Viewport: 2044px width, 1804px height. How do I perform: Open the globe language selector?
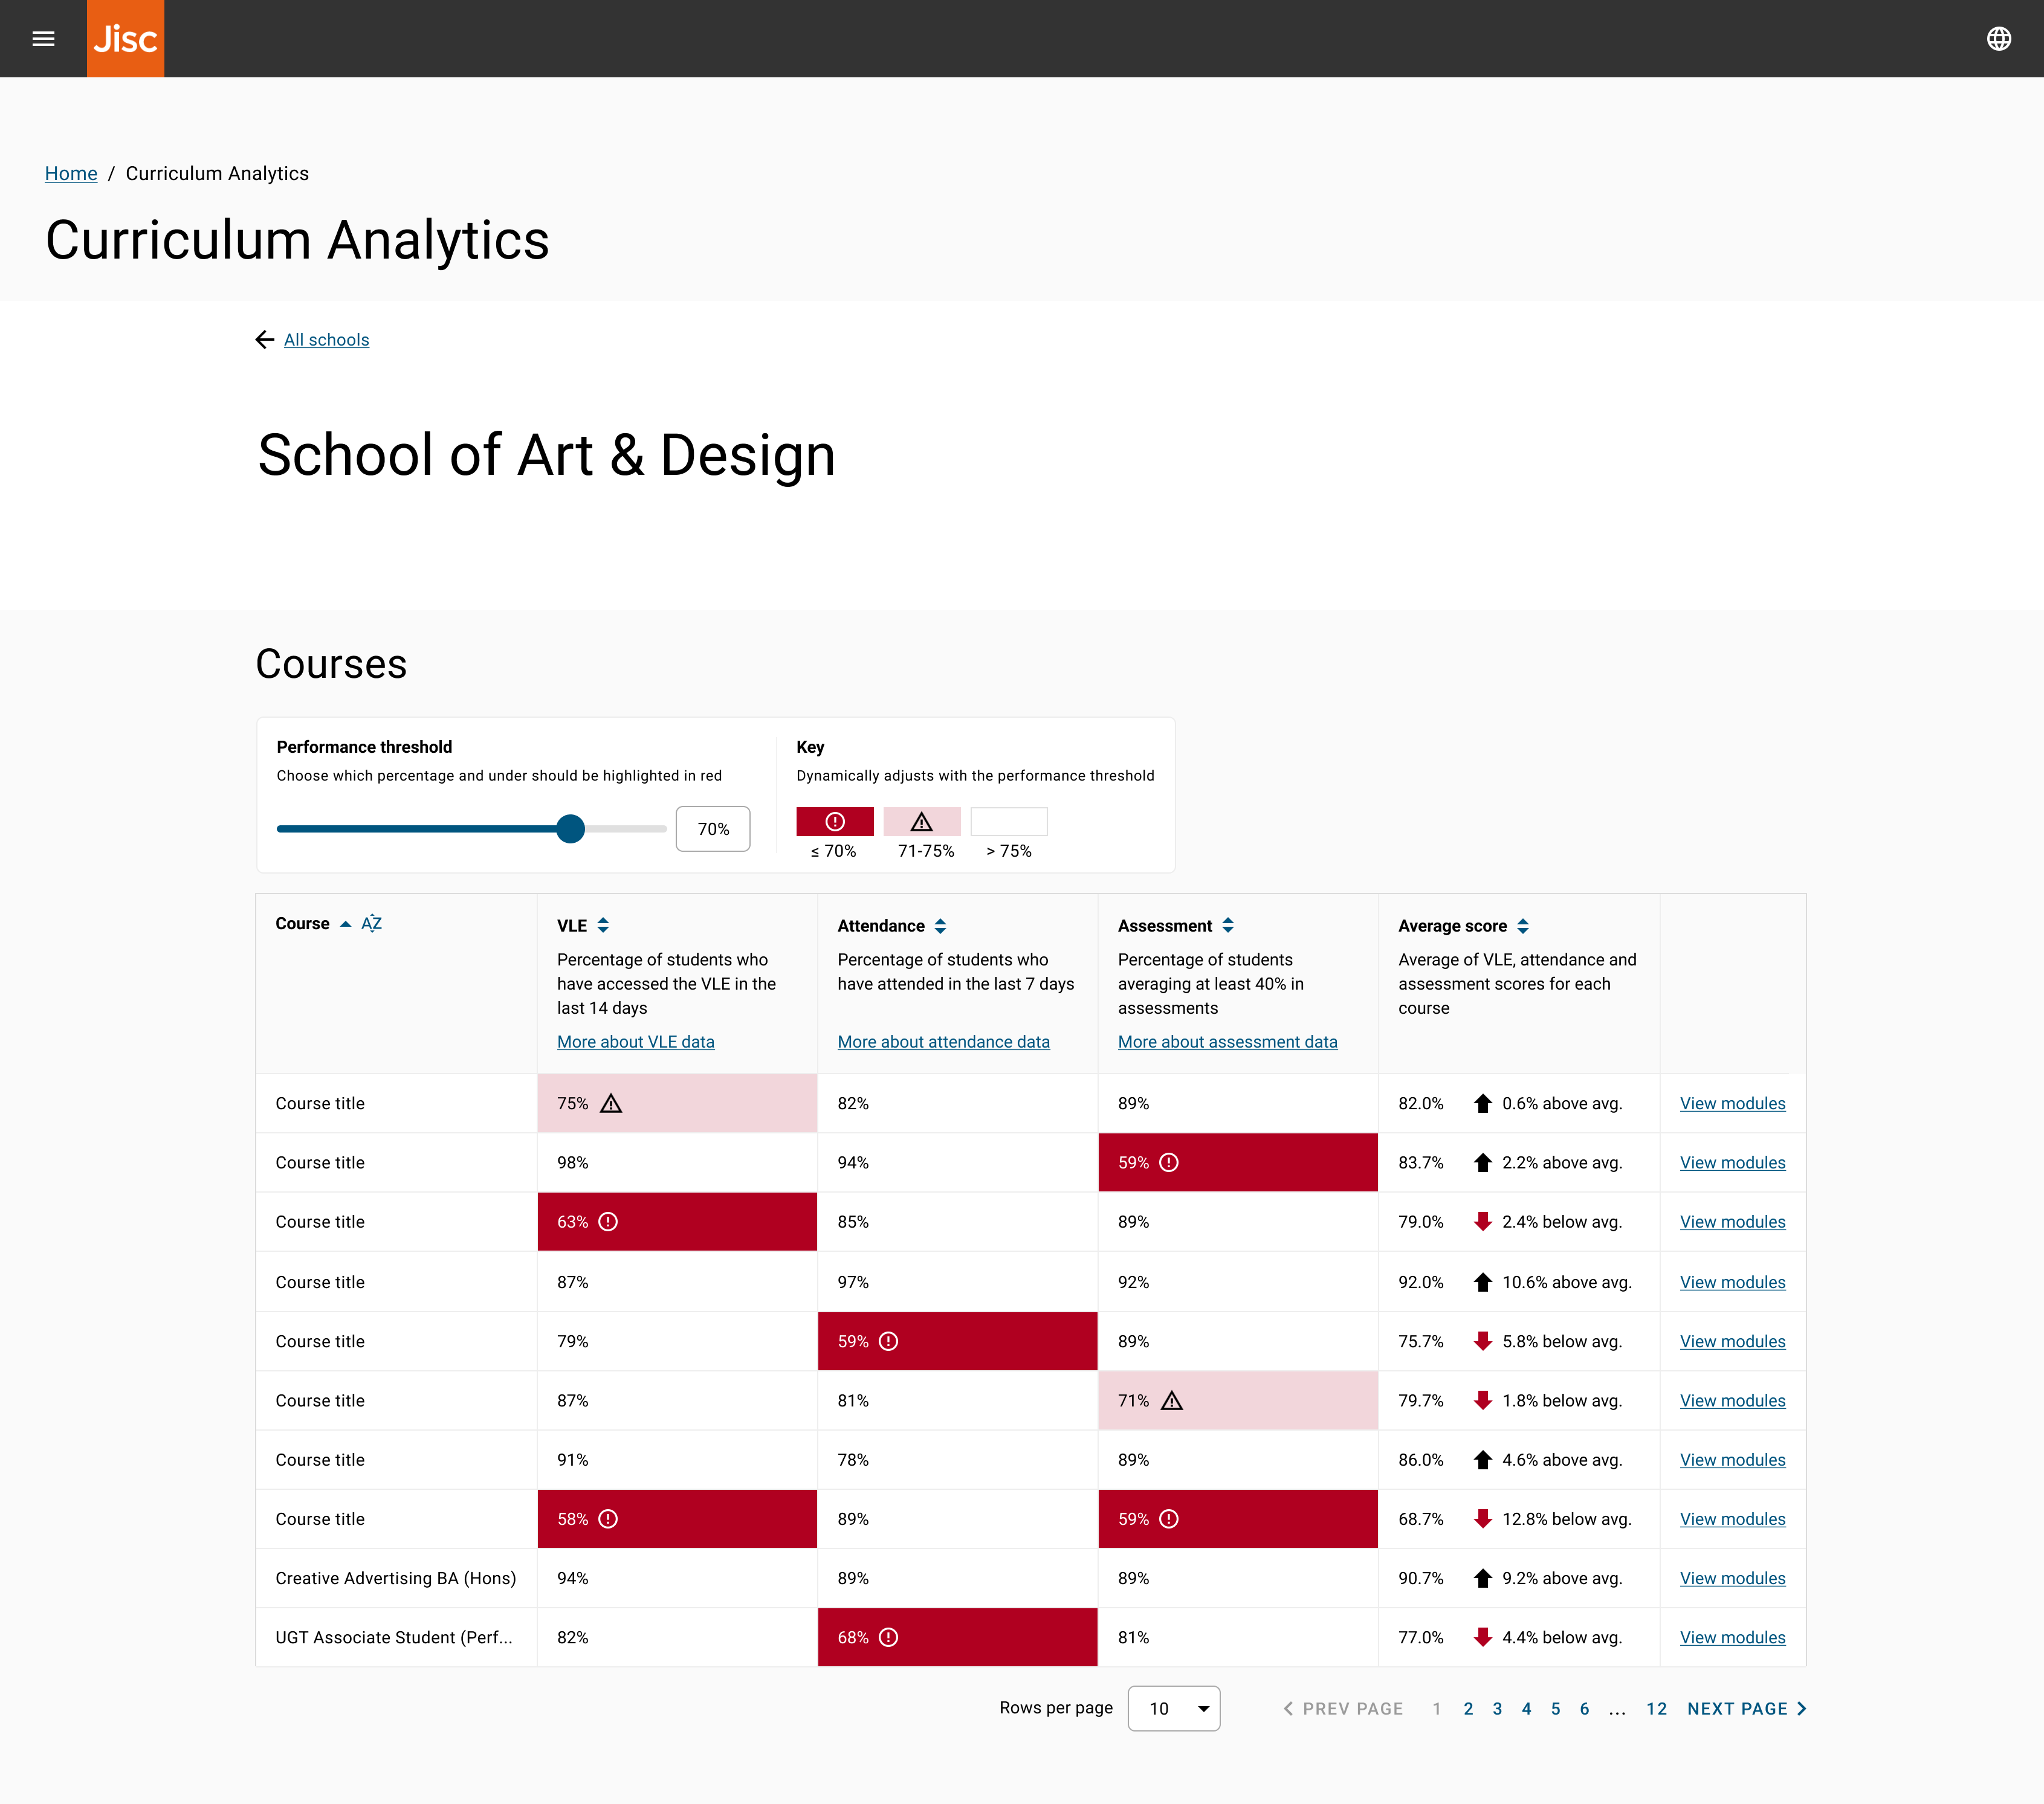(x=1998, y=38)
